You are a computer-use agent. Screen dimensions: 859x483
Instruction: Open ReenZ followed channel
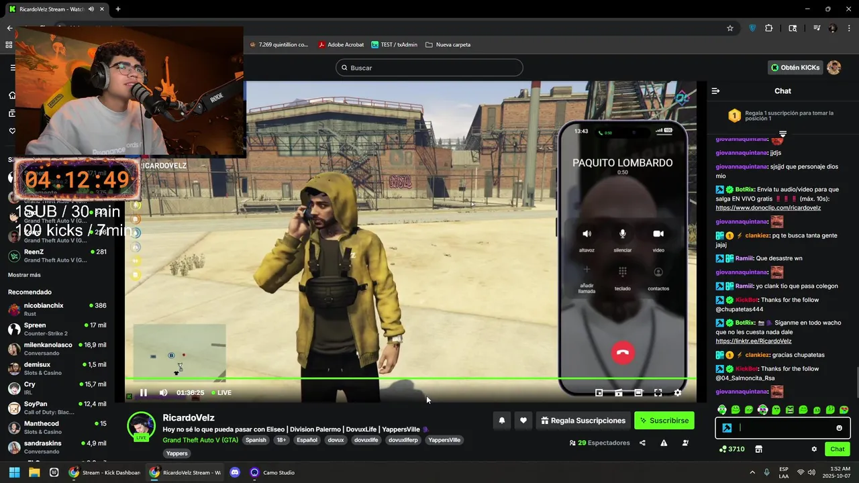pyautogui.click(x=58, y=256)
